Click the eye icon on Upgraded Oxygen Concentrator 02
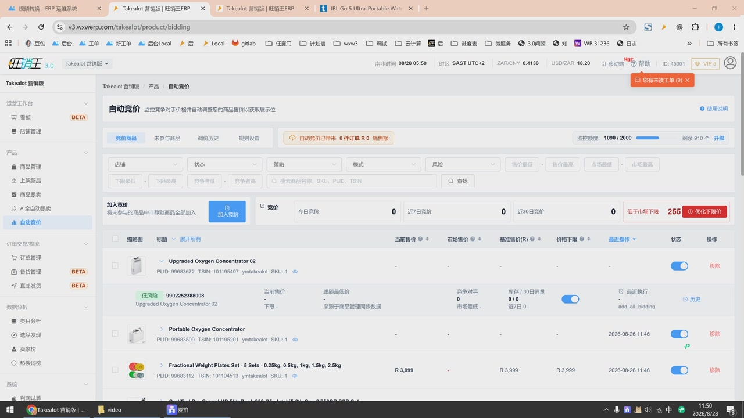The width and height of the screenshot is (744, 418). coord(295,272)
